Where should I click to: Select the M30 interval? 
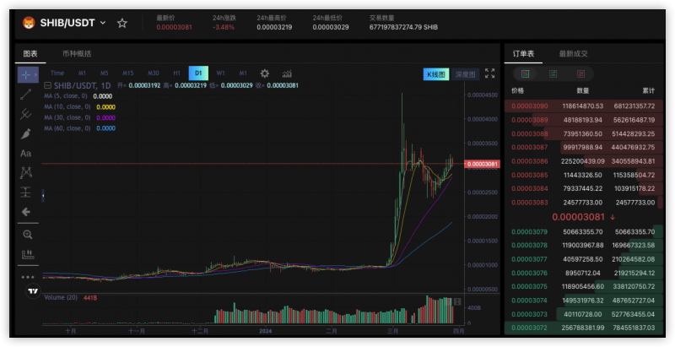pos(154,73)
